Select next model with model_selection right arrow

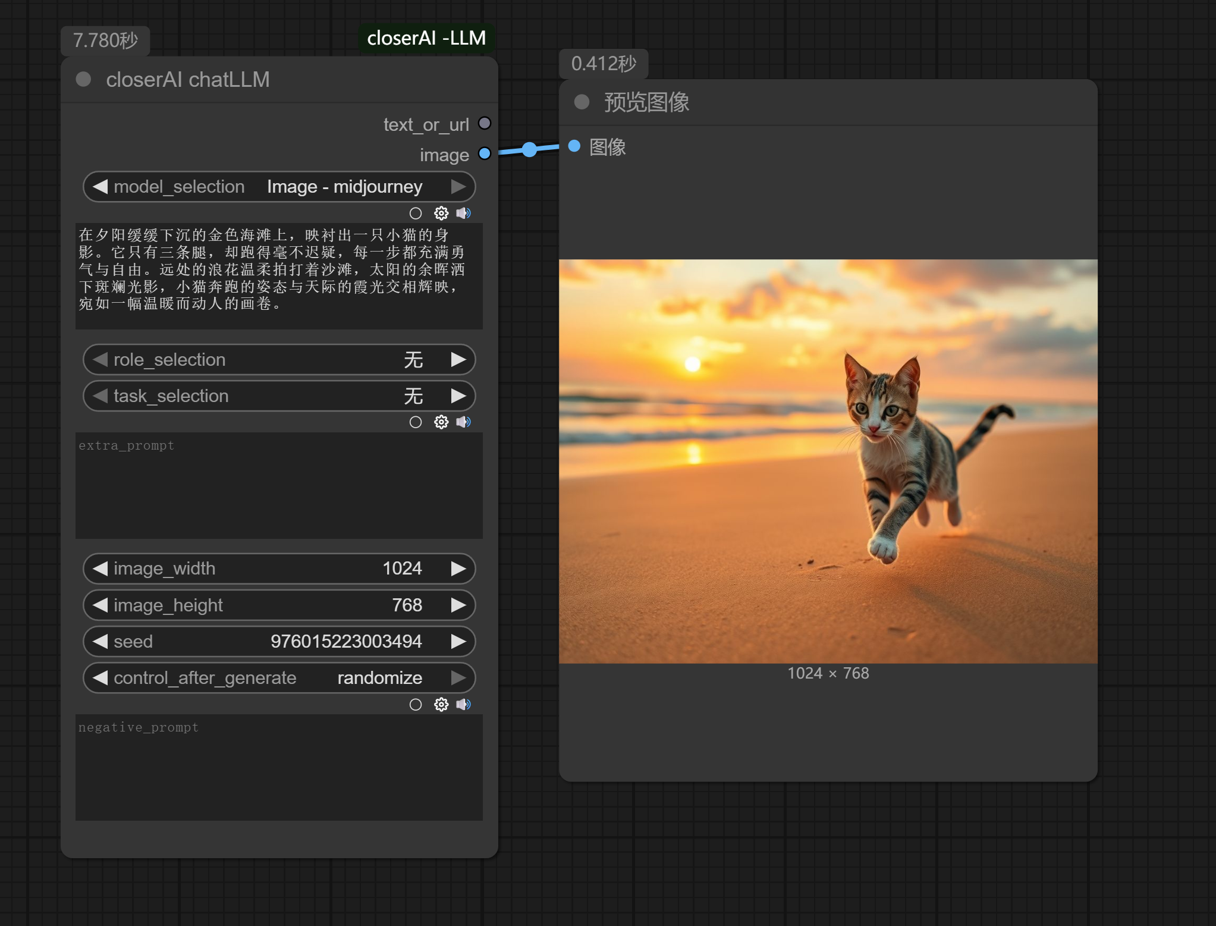(x=458, y=187)
